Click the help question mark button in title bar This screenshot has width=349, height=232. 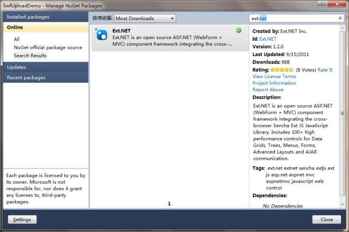click(x=322, y=4)
